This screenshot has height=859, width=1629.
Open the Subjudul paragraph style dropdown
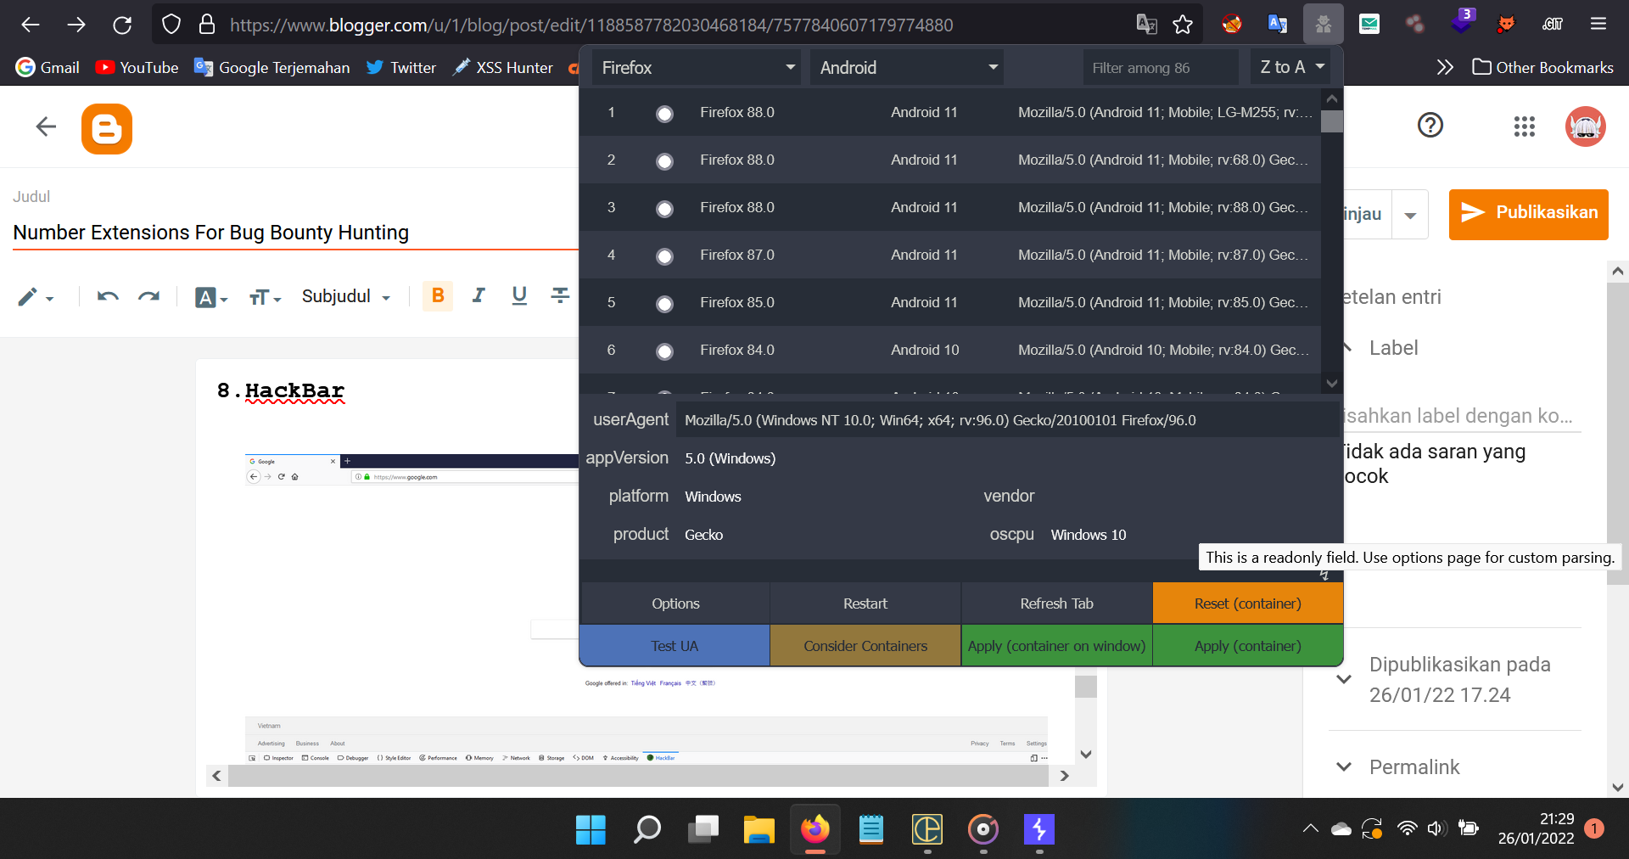(x=346, y=296)
